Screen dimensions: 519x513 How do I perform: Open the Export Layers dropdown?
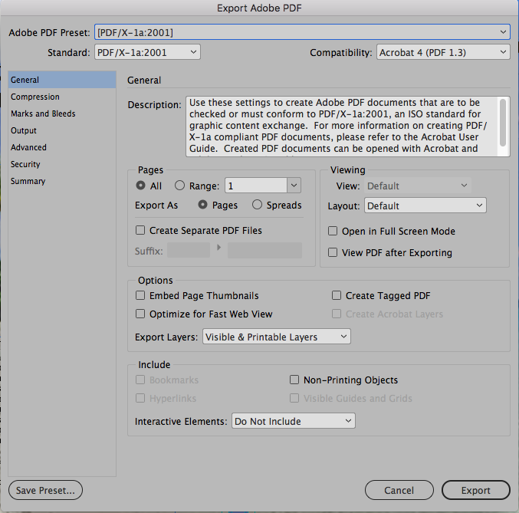277,337
